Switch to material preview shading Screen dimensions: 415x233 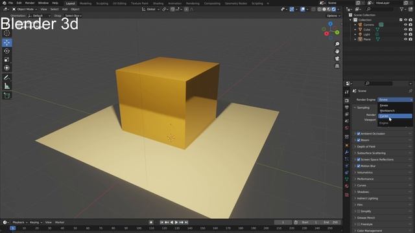[x=329, y=9]
